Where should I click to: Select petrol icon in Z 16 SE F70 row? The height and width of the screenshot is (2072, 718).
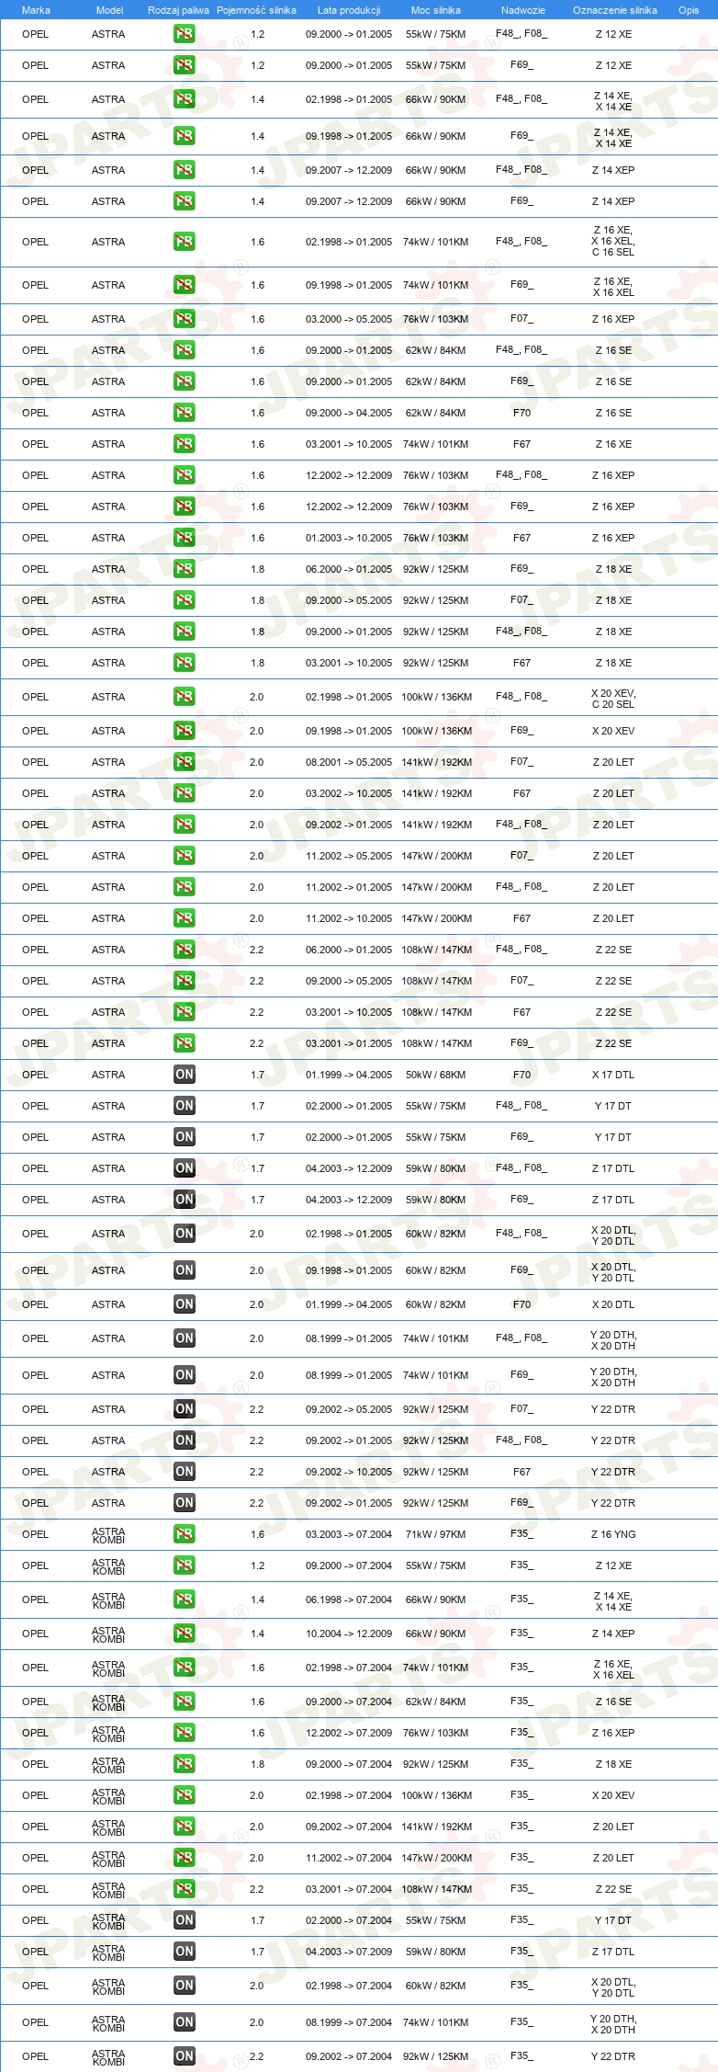(x=185, y=413)
